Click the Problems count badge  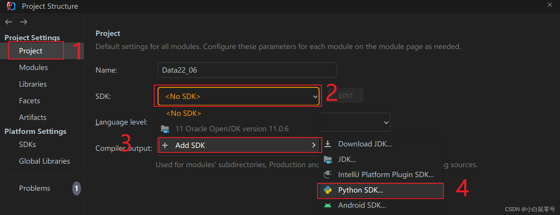pyautogui.click(x=76, y=188)
